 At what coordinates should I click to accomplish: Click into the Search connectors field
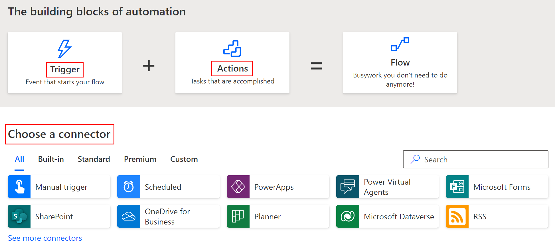point(475,159)
